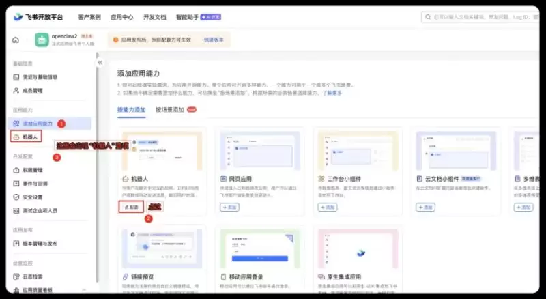This screenshot has width=546, height=299.
Task: Click the orange warning icon in banner
Action: tap(116, 40)
